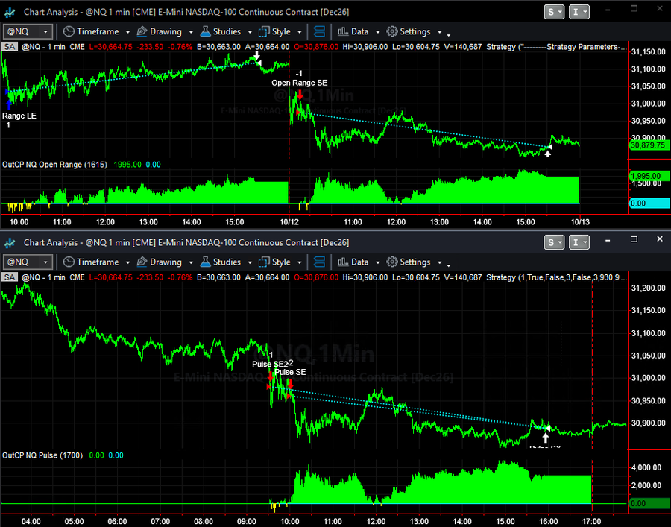Click the Settings gear icon in top window
The image size is (671, 527).
392,31
